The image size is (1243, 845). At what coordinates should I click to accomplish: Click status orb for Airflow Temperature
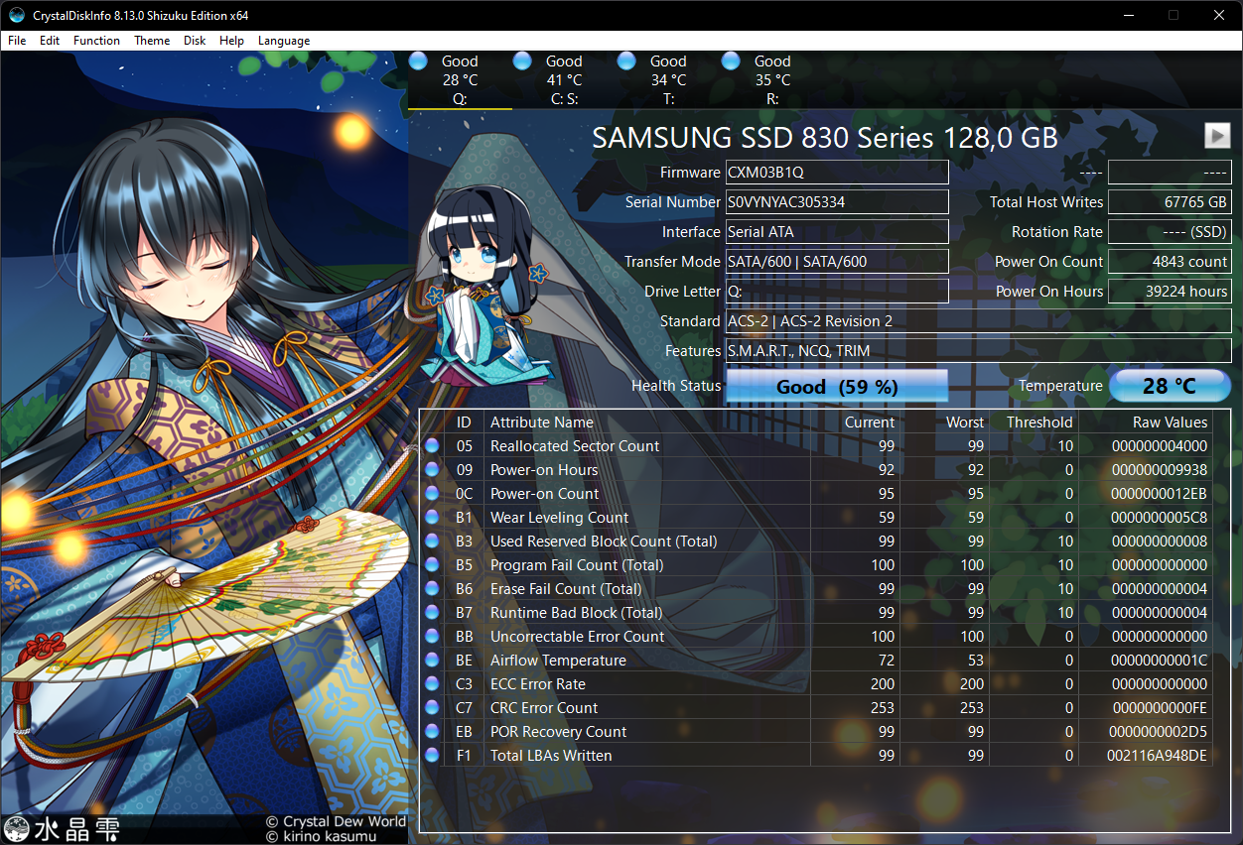click(x=432, y=661)
